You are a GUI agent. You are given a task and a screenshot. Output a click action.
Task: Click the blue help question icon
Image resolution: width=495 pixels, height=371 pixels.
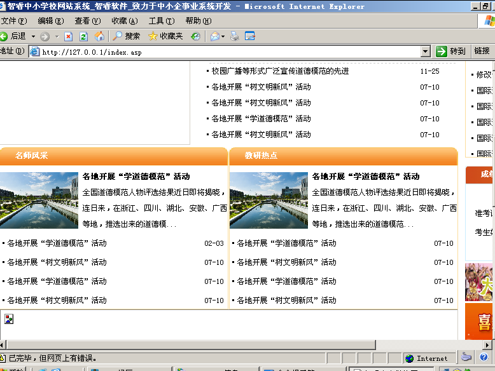click(484, 357)
